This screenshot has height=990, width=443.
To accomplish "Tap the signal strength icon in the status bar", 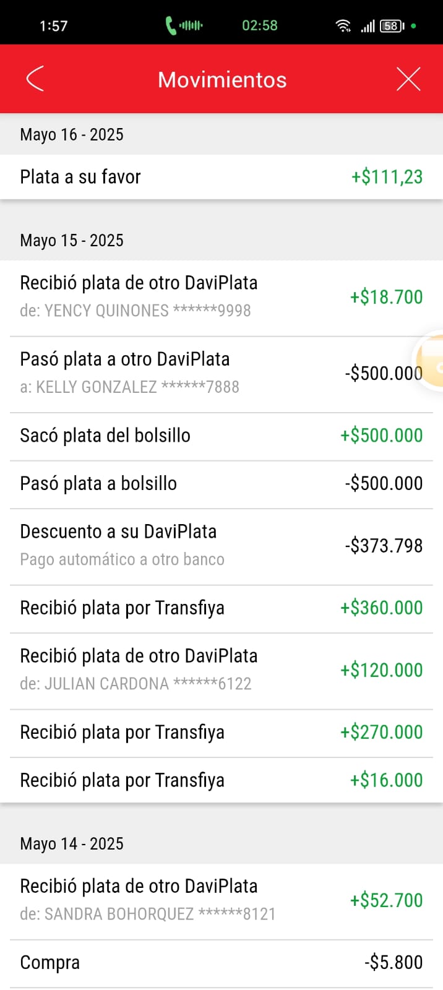I will tap(368, 26).
